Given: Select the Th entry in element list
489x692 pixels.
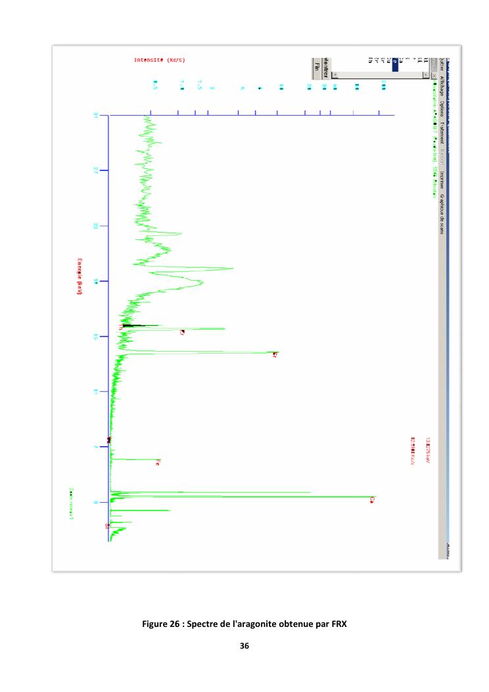Looking at the screenshot, I should click(x=371, y=60).
